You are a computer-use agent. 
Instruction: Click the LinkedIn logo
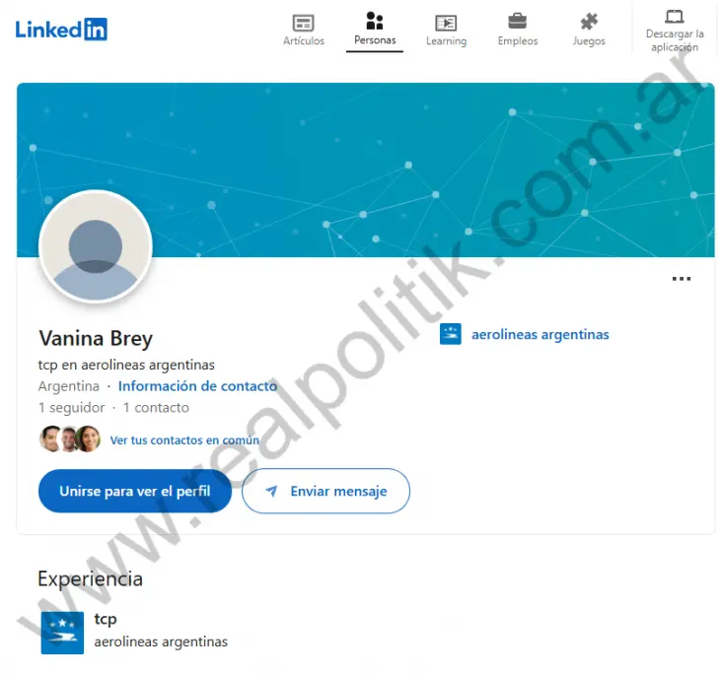61,30
